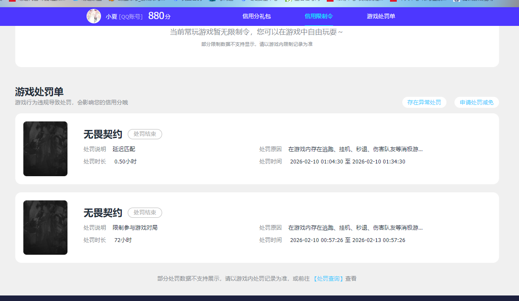Image resolution: width=519 pixels, height=301 pixels.
Task: Select the 延迟匹配 penalty description
Action: coord(124,149)
